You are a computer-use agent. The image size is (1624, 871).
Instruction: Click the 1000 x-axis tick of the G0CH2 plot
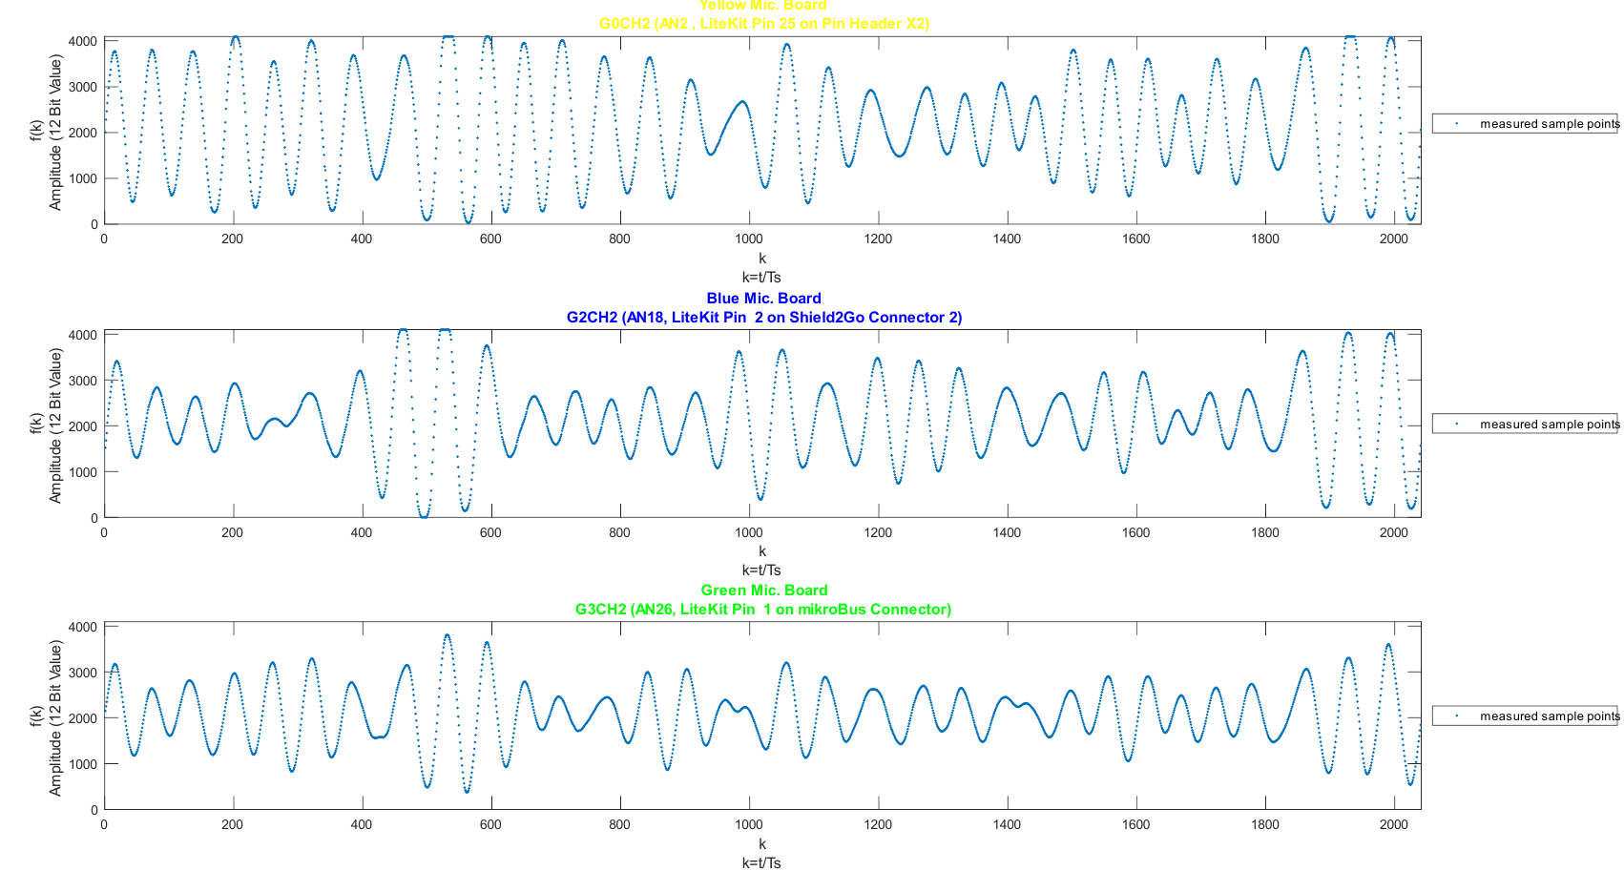click(x=749, y=238)
